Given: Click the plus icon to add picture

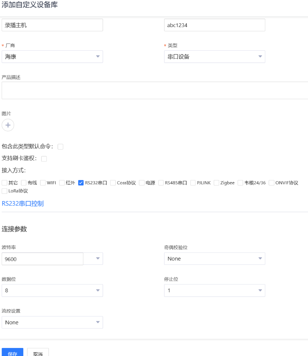Looking at the screenshot, I should click(8, 125).
